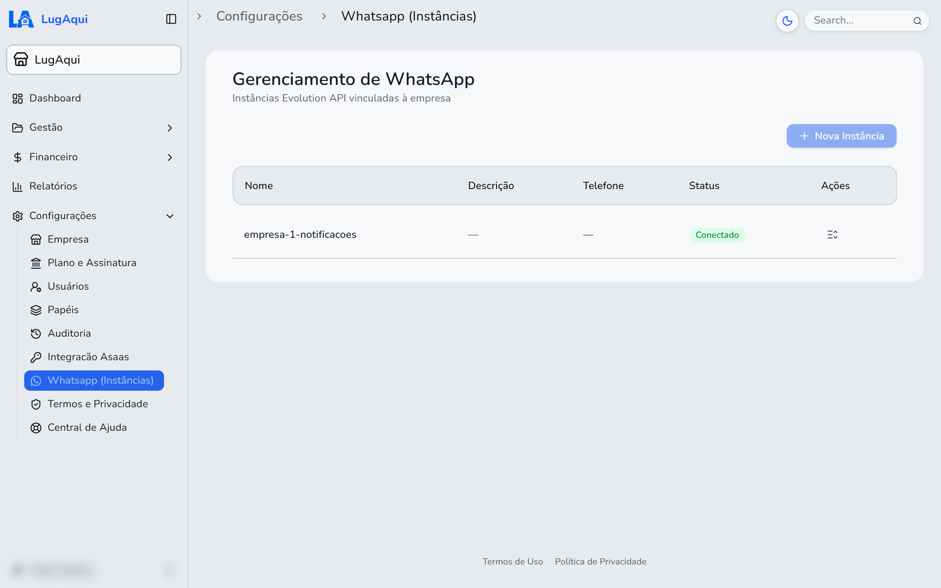Select the Whatsapp (Instâncias) menu item
The height and width of the screenshot is (588, 941).
[x=94, y=381]
